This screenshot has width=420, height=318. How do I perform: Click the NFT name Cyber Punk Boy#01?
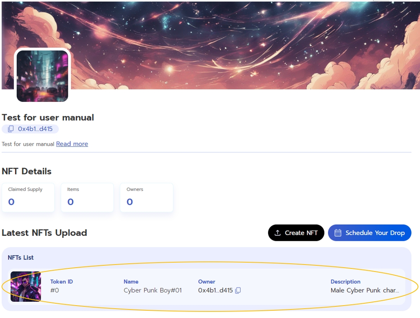pyautogui.click(x=152, y=290)
